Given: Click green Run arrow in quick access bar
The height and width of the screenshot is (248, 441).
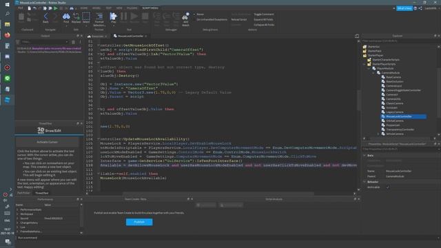Looking at the screenshot, I should [56, 8].
